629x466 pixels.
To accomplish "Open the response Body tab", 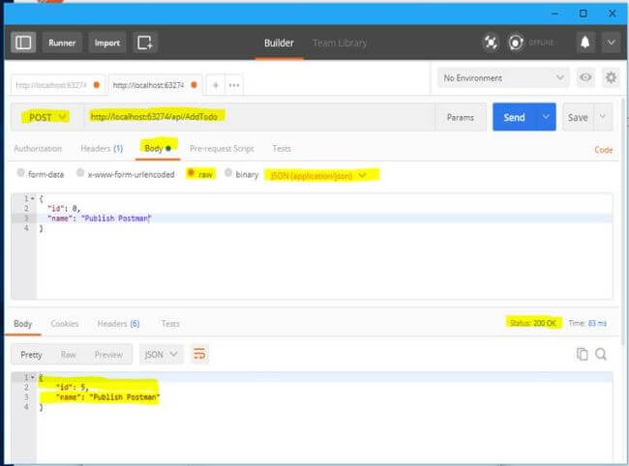I will point(23,324).
